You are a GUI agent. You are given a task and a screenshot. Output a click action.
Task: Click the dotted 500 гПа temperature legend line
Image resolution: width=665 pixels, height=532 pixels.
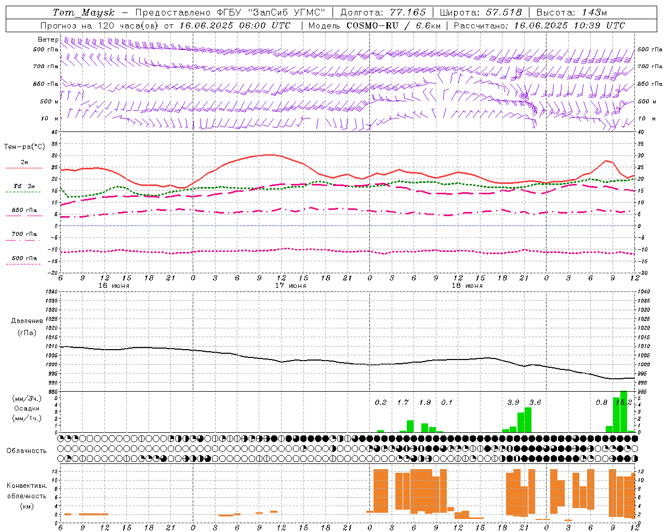point(23,264)
